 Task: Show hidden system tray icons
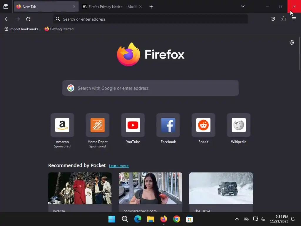pos(237,219)
